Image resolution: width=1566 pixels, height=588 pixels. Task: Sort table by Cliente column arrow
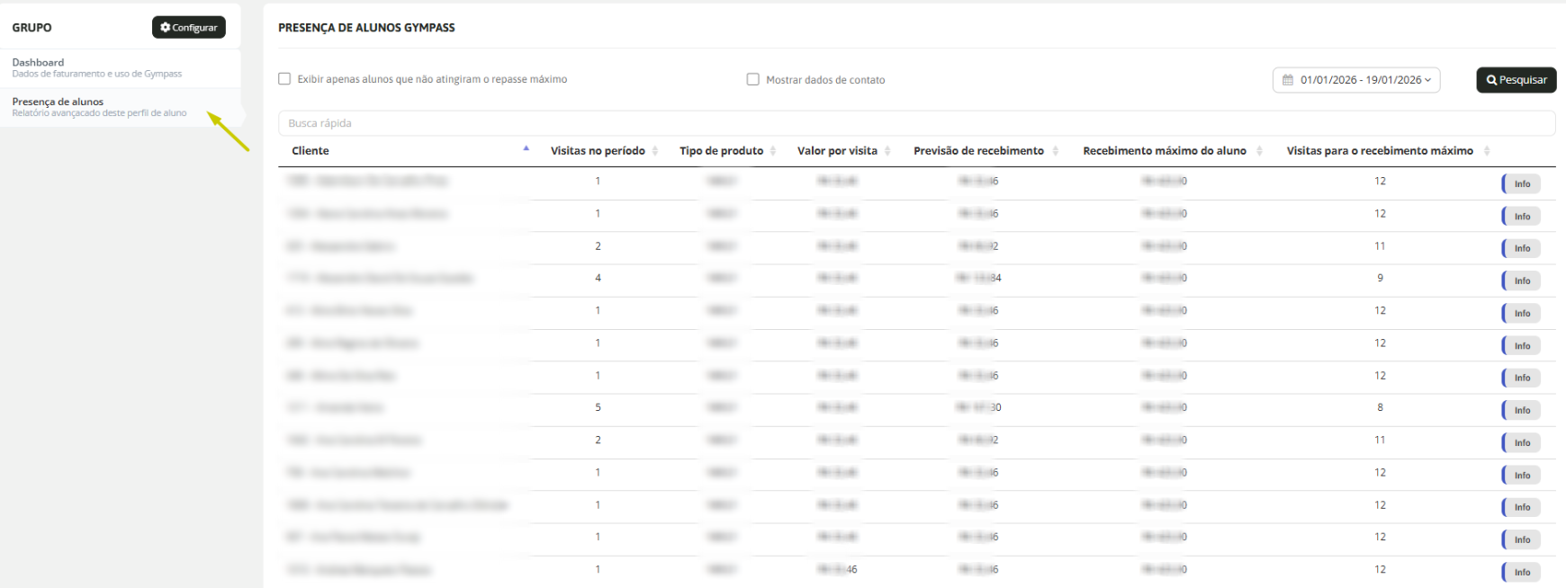tap(526, 149)
